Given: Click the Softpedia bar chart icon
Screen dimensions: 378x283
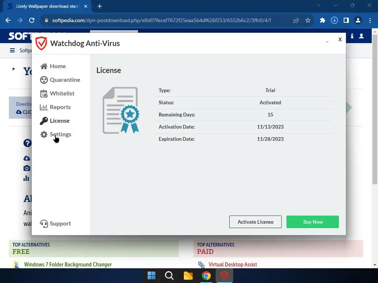Looking at the screenshot, I should [26, 178].
